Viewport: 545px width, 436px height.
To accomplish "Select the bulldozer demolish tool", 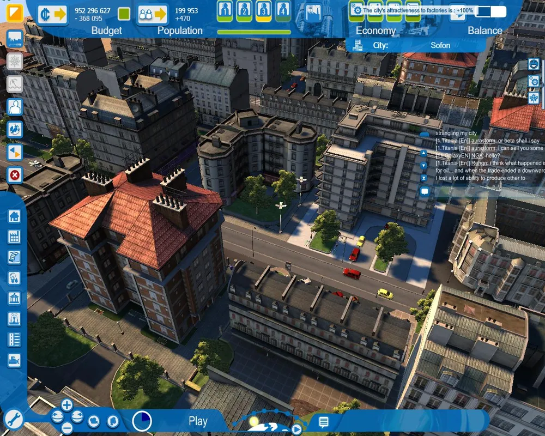I will click(14, 360).
